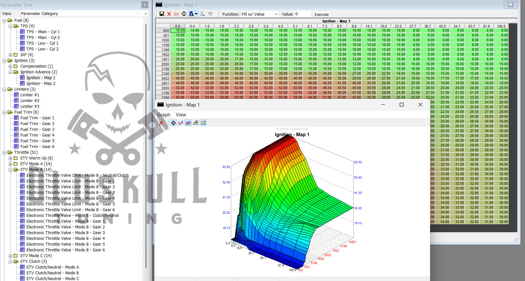Click the 3D surface wireframe icon in graph toolbar

point(195,123)
